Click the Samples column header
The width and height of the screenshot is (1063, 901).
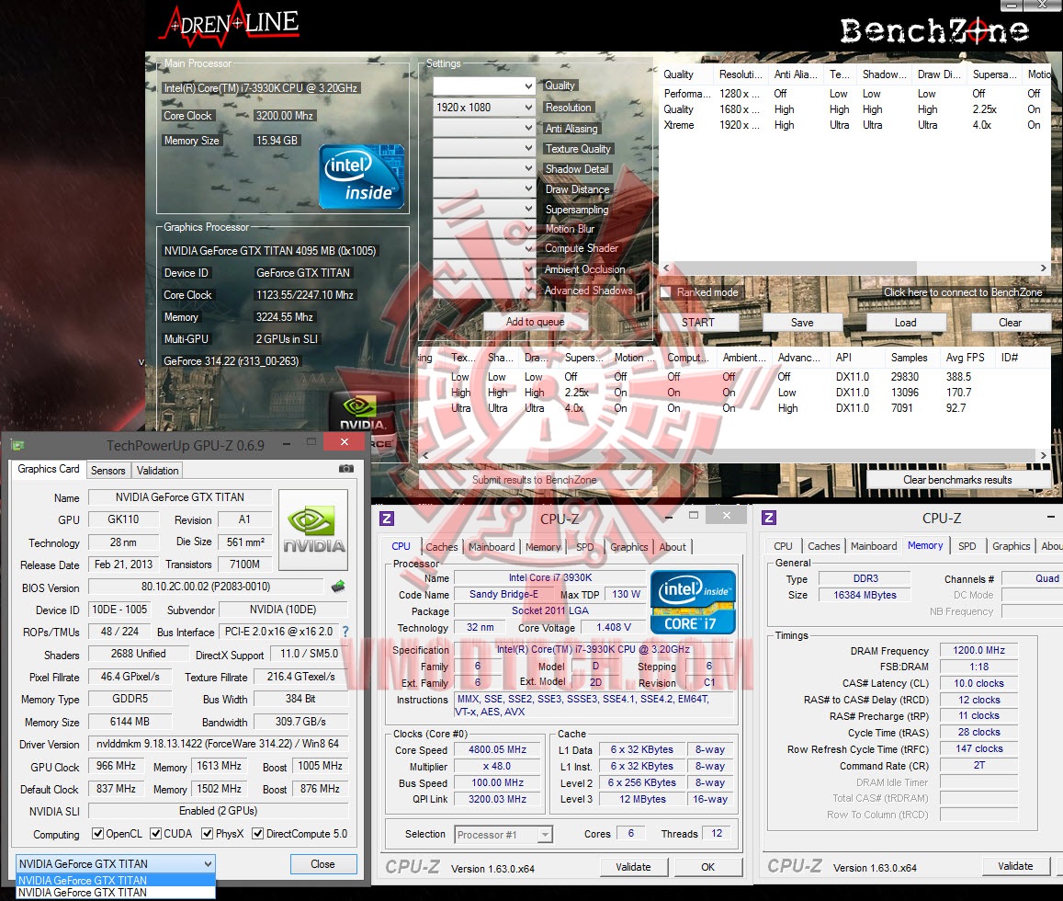point(910,358)
